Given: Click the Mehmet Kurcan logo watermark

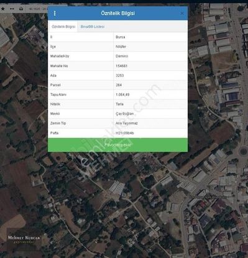Looking at the screenshot, I should coord(24,239).
